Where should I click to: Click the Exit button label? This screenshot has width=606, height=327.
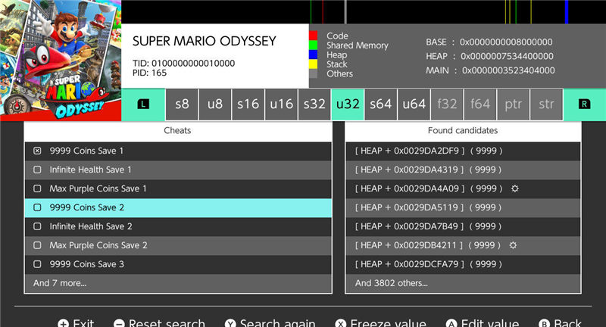coord(83,322)
